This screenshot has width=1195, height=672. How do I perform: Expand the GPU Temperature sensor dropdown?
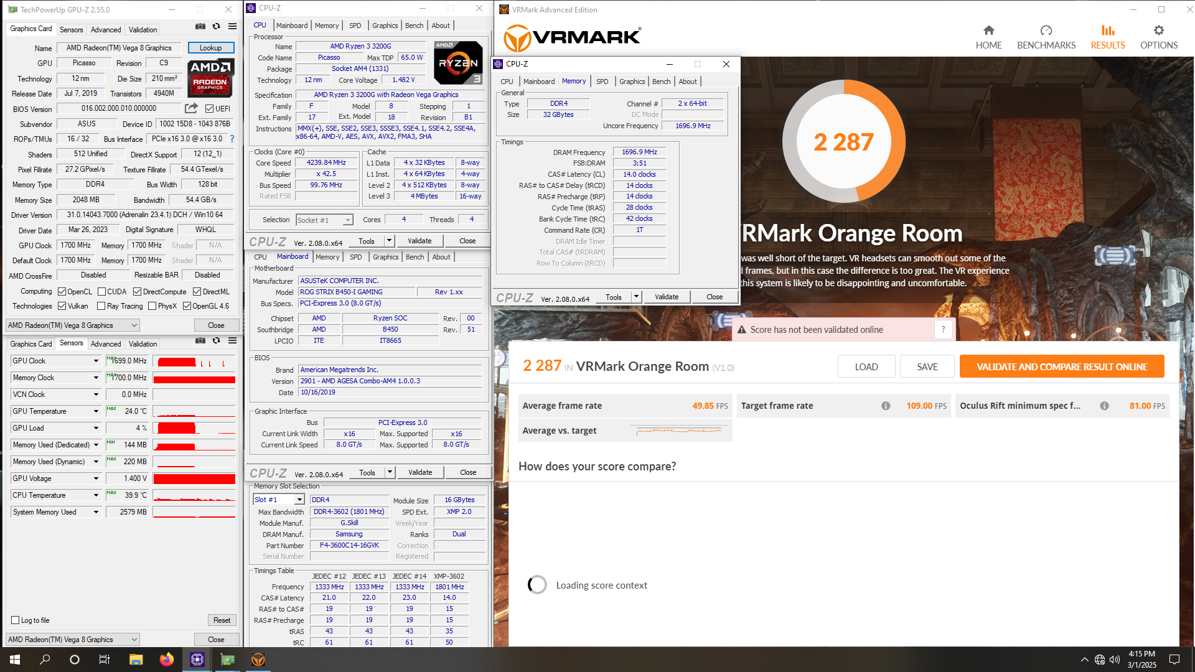[96, 411]
